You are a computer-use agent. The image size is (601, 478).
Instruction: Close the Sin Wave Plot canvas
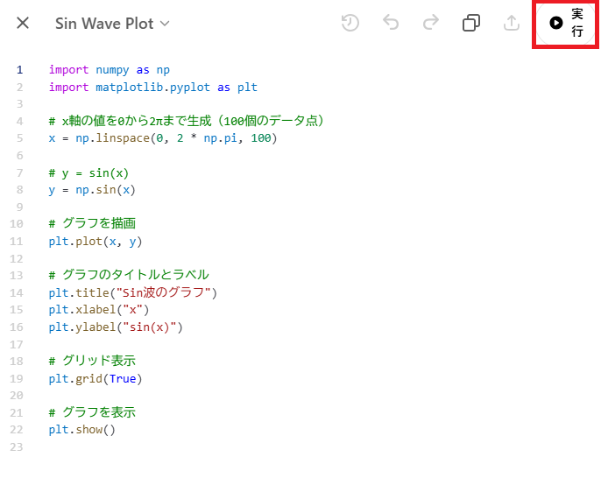coord(23,23)
